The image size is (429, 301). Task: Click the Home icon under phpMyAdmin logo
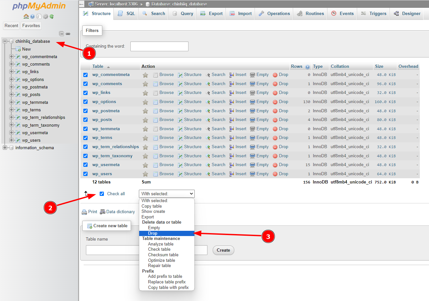coord(26,16)
